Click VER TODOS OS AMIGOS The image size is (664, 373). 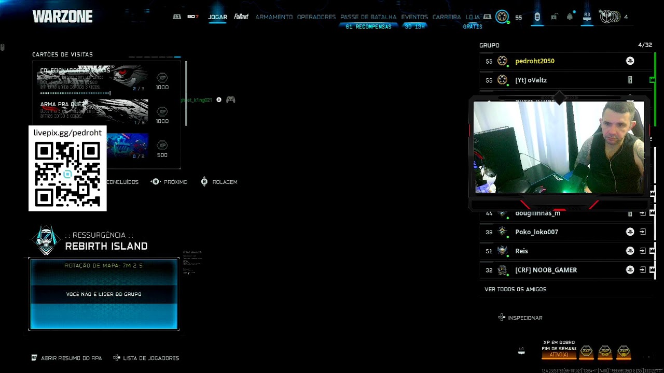pyautogui.click(x=515, y=289)
